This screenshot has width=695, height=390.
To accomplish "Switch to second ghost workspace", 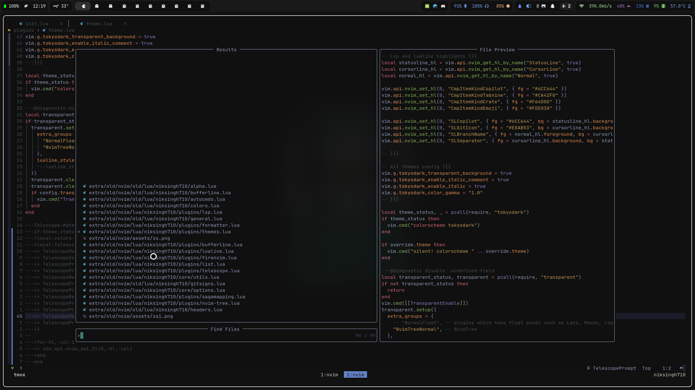I will 110,6.
